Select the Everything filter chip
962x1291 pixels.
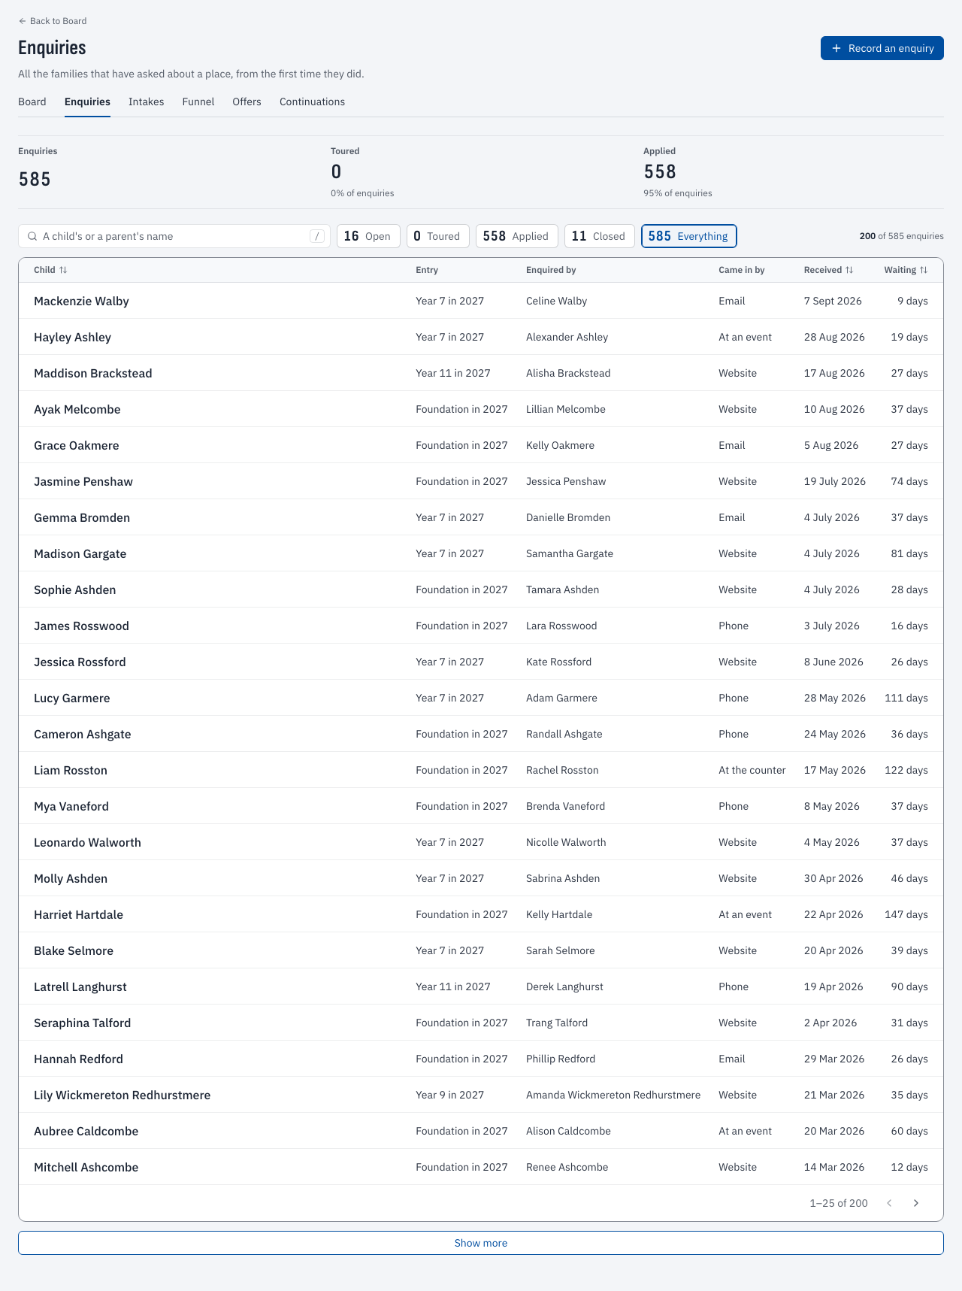(689, 236)
